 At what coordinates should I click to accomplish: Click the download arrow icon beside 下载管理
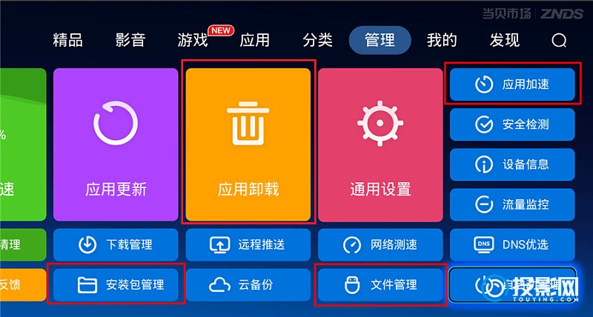pyautogui.click(x=87, y=245)
